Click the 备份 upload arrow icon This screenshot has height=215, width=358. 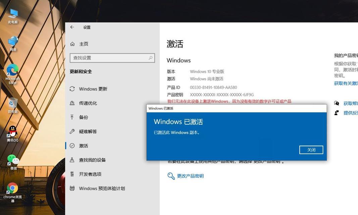point(72,117)
